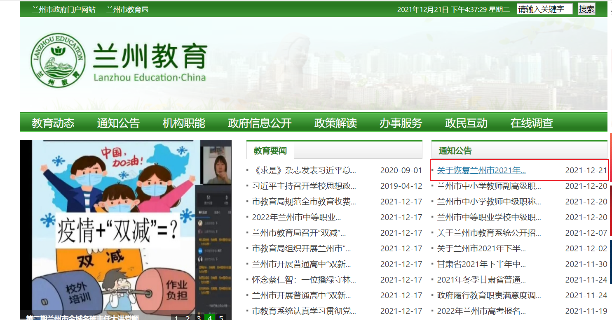Show carousel slide 3
The width and height of the screenshot is (612, 320).
click(x=199, y=318)
